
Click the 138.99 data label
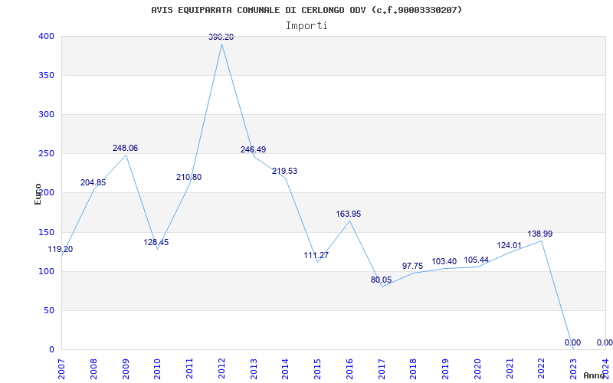pyautogui.click(x=540, y=234)
